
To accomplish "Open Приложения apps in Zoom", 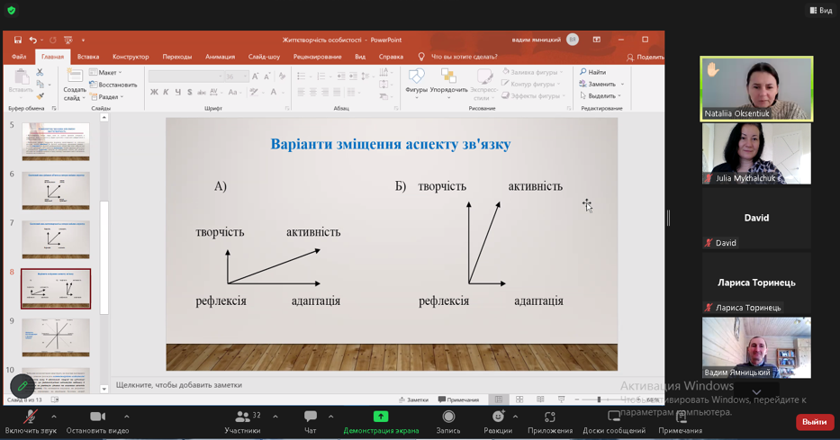I will pyautogui.click(x=549, y=422).
